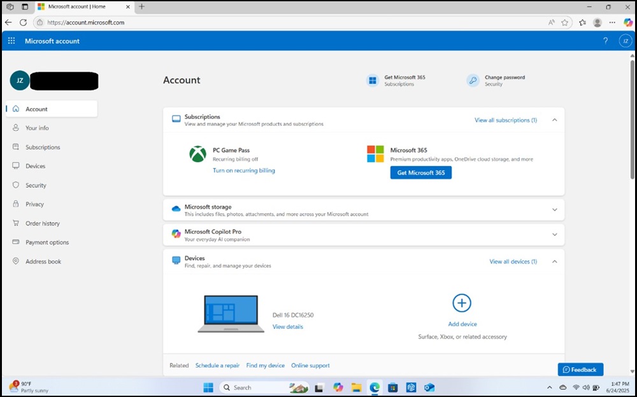This screenshot has height=397, width=637.
Task: Launch Copilot from the browser toolbar
Action: (x=627, y=22)
